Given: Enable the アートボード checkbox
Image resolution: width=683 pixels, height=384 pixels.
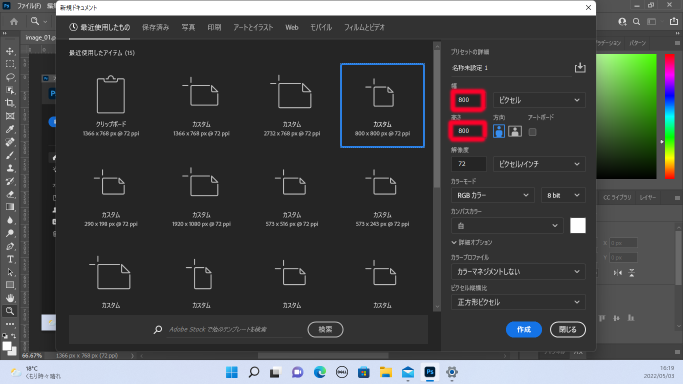Looking at the screenshot, I should pyautogui.click(x=532, y=132).
